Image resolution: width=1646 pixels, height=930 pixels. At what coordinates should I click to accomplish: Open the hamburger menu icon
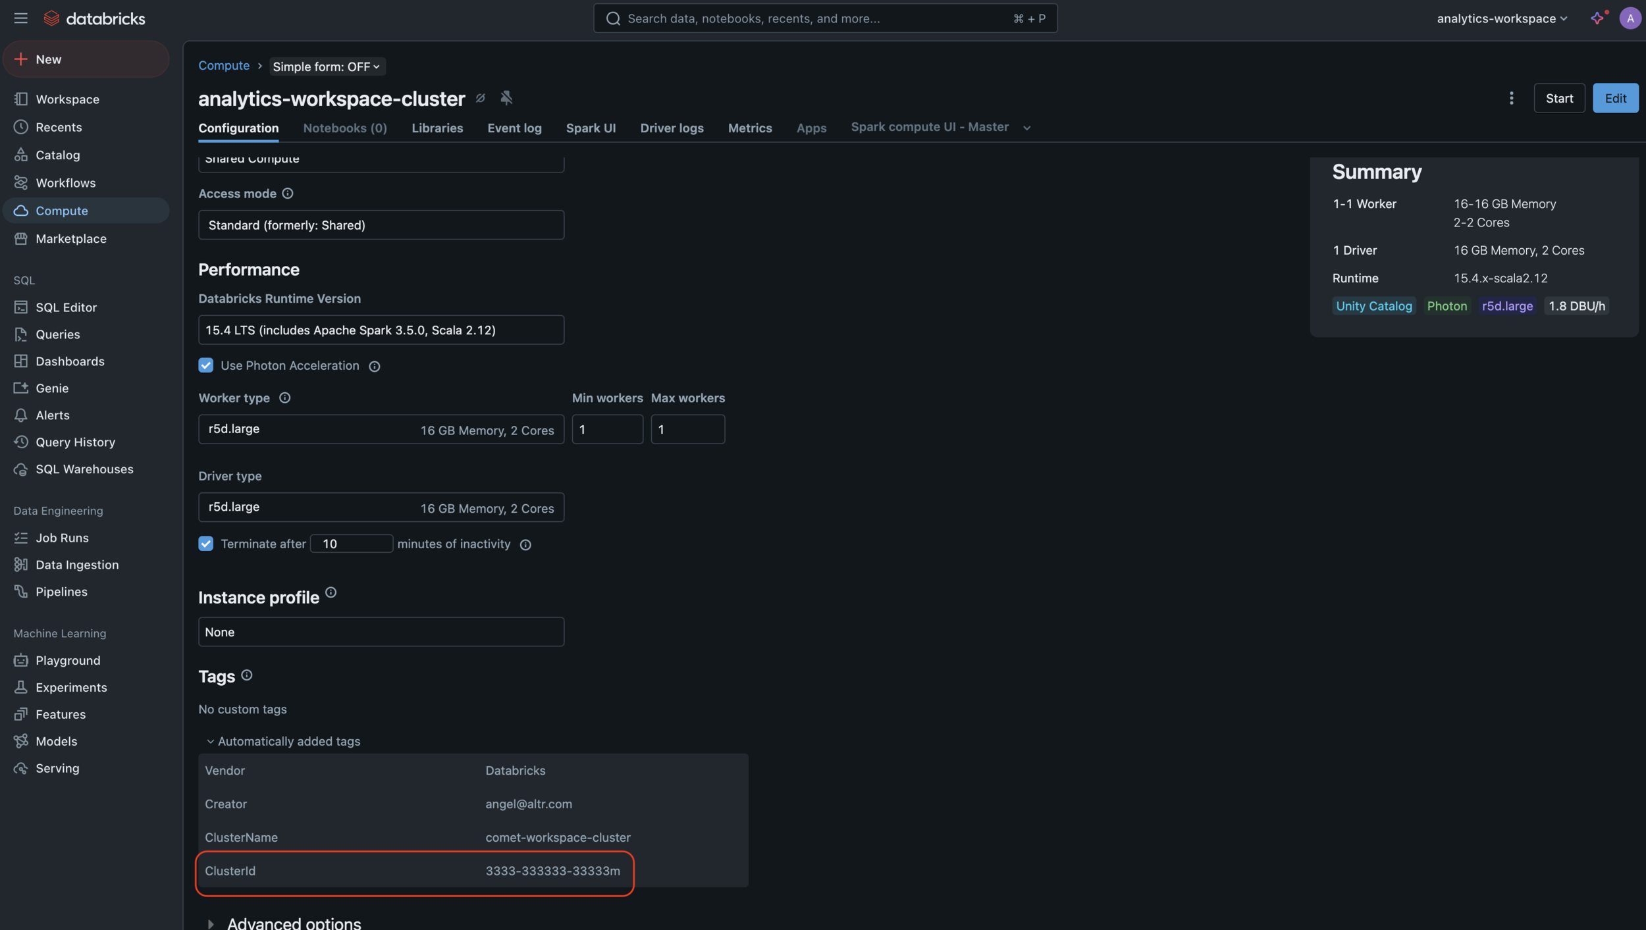(20, 18)
